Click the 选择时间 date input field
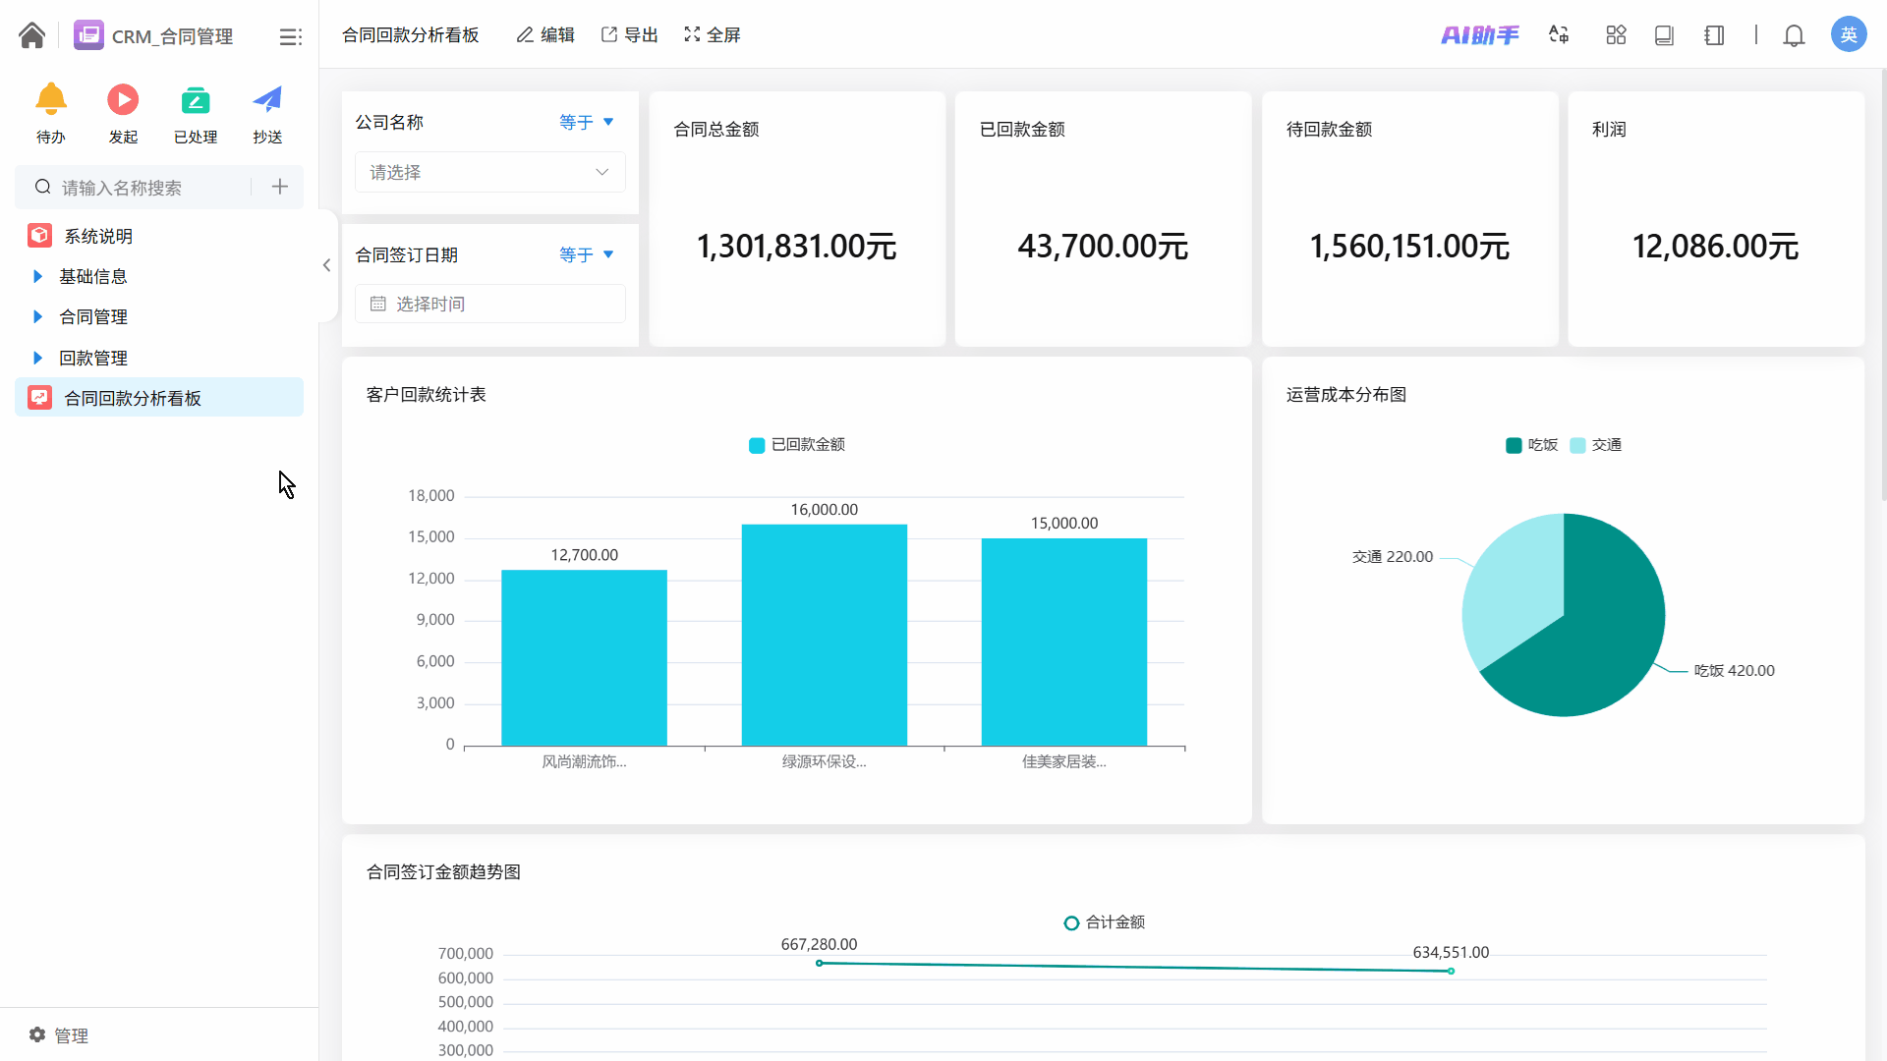This screenshot has width=1887, height=1061. [489, 304]
